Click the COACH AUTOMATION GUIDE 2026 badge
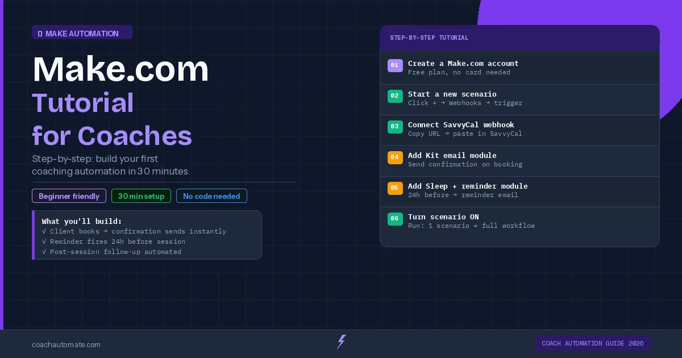The image size is (682, 358). pyautogui.click(x=593, y=343)
